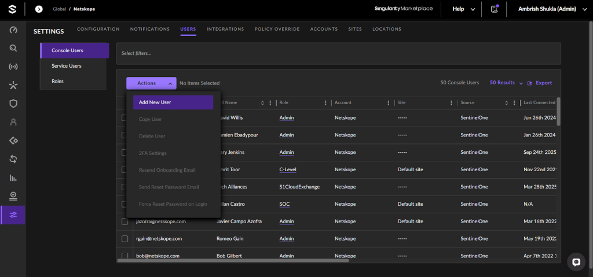Select checkbox for Tech Alliances row
The image size is (593, 277).
[x=124, y=187]
